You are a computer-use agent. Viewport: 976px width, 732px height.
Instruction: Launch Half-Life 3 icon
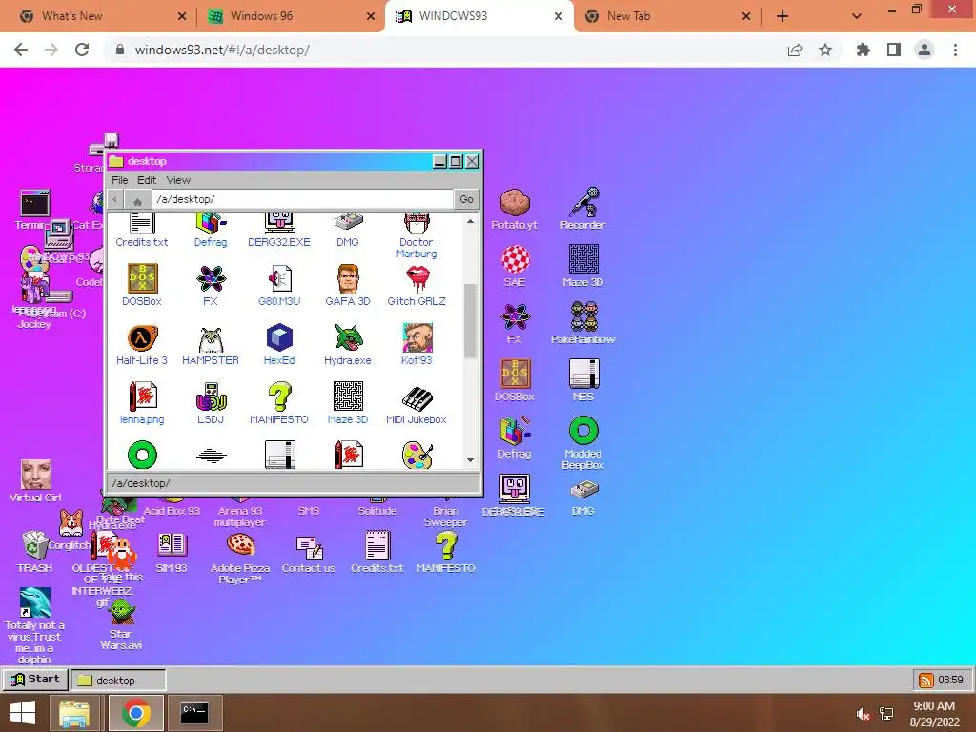(142, 344)
